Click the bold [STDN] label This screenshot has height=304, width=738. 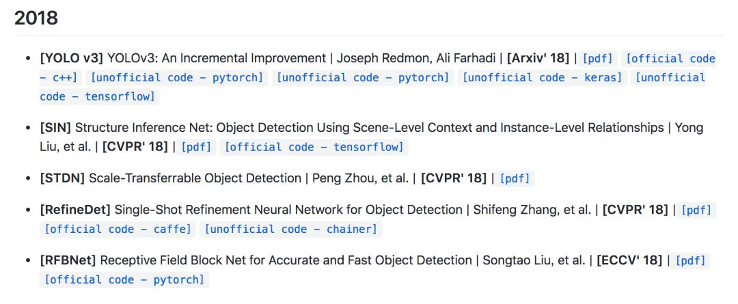tap(62, 178)
